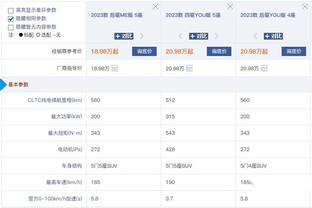Select 5门4座SUV body structure cell
The height and width of the screenshot is (208, 312).
coord(253,166)
